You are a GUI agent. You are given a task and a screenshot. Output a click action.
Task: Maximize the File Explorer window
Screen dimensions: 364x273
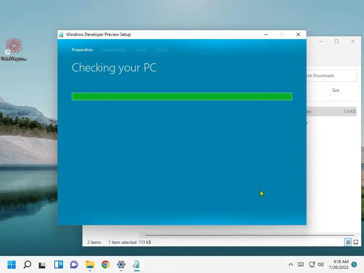tap(337, 41)
